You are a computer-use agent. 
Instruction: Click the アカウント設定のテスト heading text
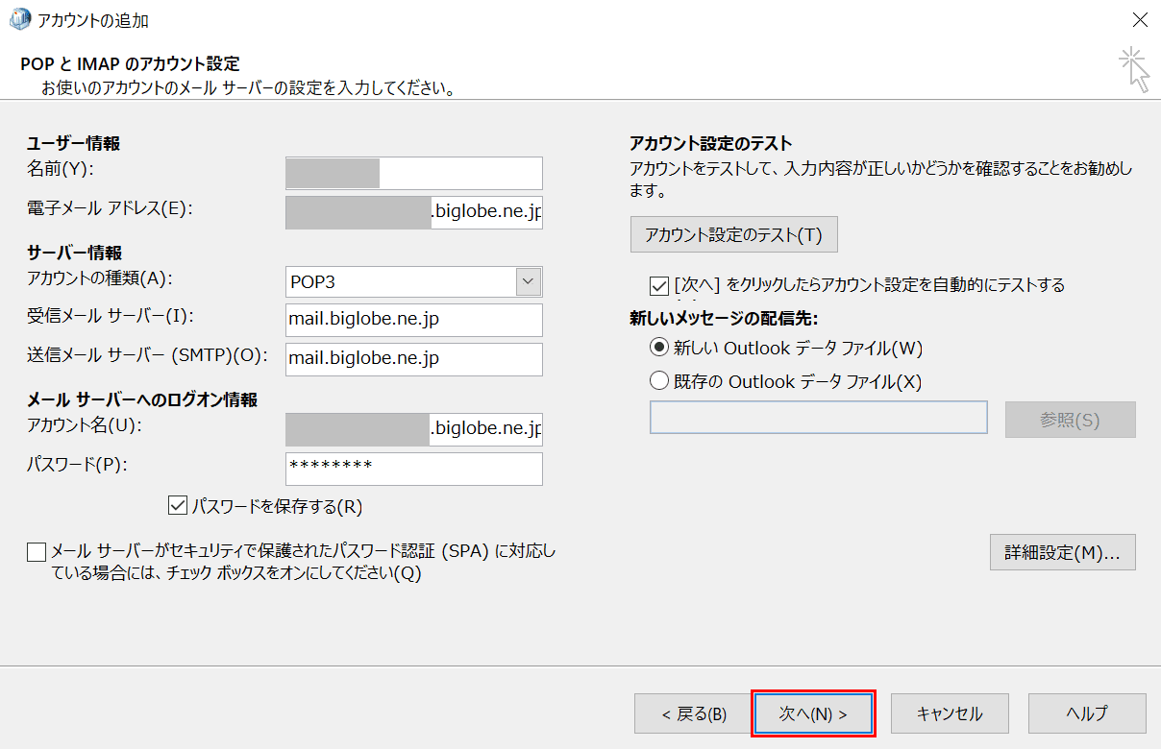click(710, 143)
